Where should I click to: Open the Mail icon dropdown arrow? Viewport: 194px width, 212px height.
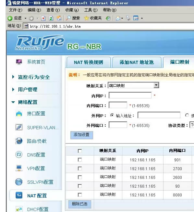point(122,18)
